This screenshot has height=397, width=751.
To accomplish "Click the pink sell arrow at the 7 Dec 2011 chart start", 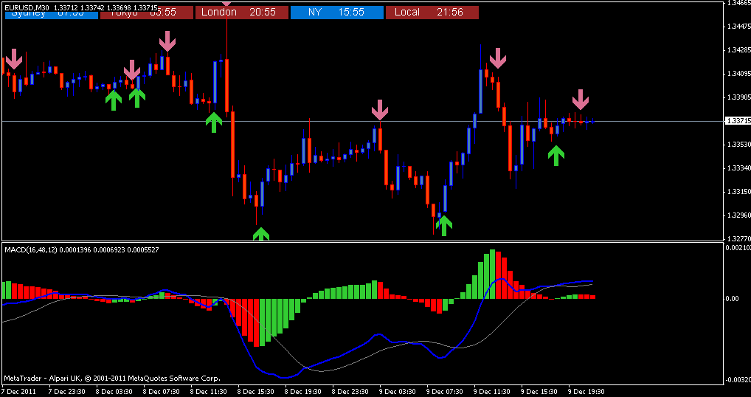I will 14,58.
